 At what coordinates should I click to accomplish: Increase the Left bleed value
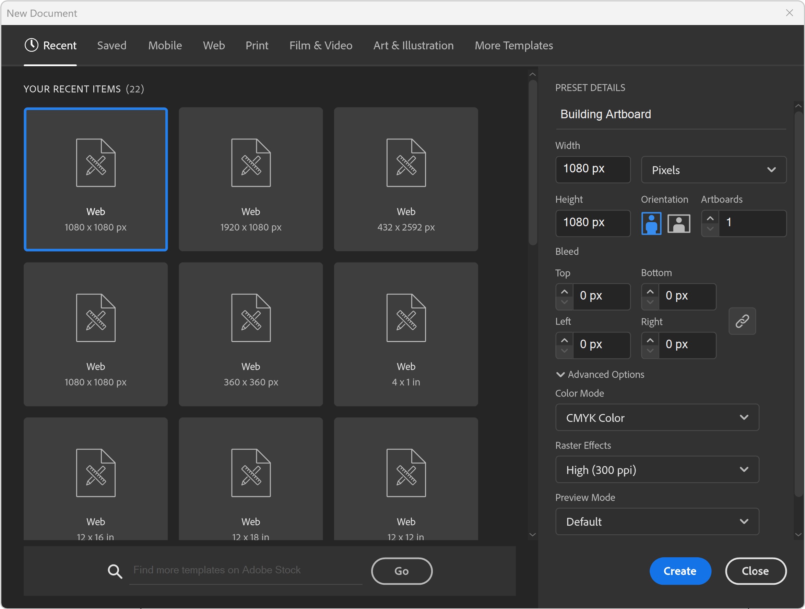click(x=565, y=341)
